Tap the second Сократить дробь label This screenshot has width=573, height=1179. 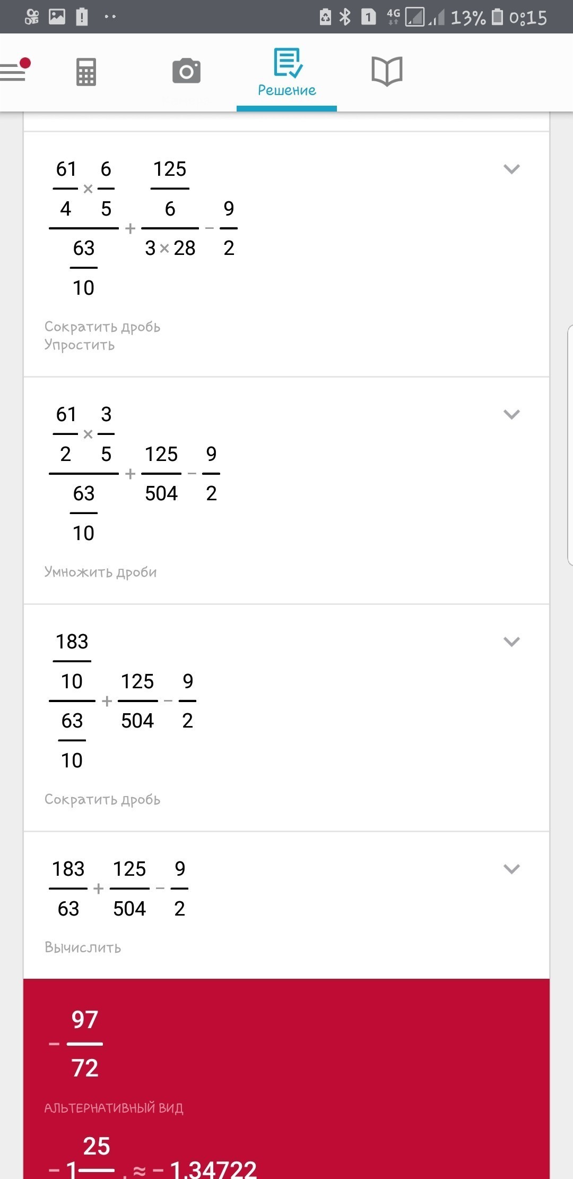coord(102,799)
